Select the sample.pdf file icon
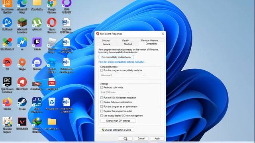 coord(52,82)
